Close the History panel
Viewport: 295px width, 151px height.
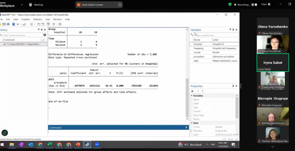45,30
